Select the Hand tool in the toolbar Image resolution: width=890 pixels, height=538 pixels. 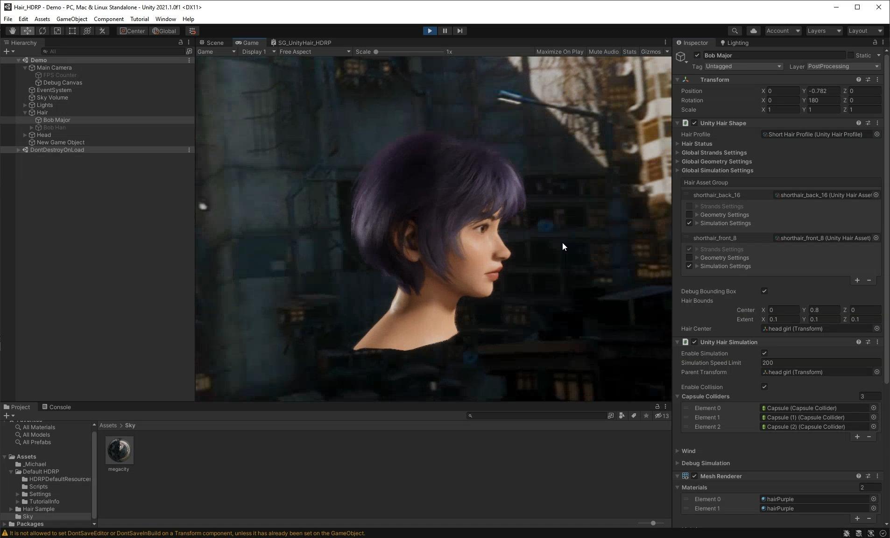(x=12, y=30)
